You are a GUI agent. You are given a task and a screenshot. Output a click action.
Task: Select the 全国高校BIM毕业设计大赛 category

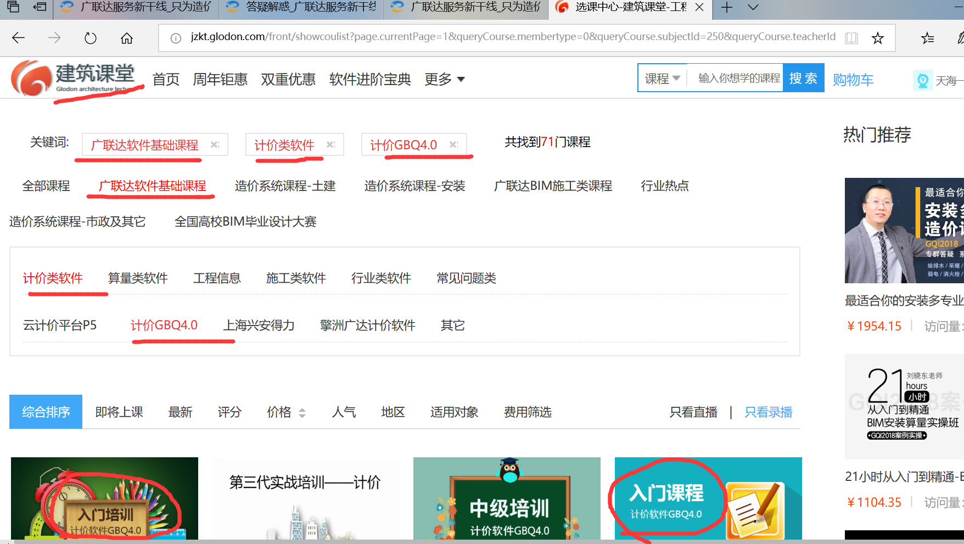[x=245, y=222]
